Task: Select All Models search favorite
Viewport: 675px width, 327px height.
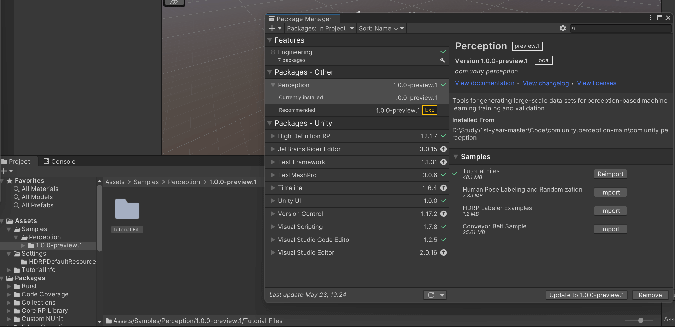Action: click(x=37, y=197)
